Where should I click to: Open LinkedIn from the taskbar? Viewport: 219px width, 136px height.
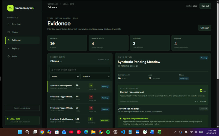pos(137,132)
